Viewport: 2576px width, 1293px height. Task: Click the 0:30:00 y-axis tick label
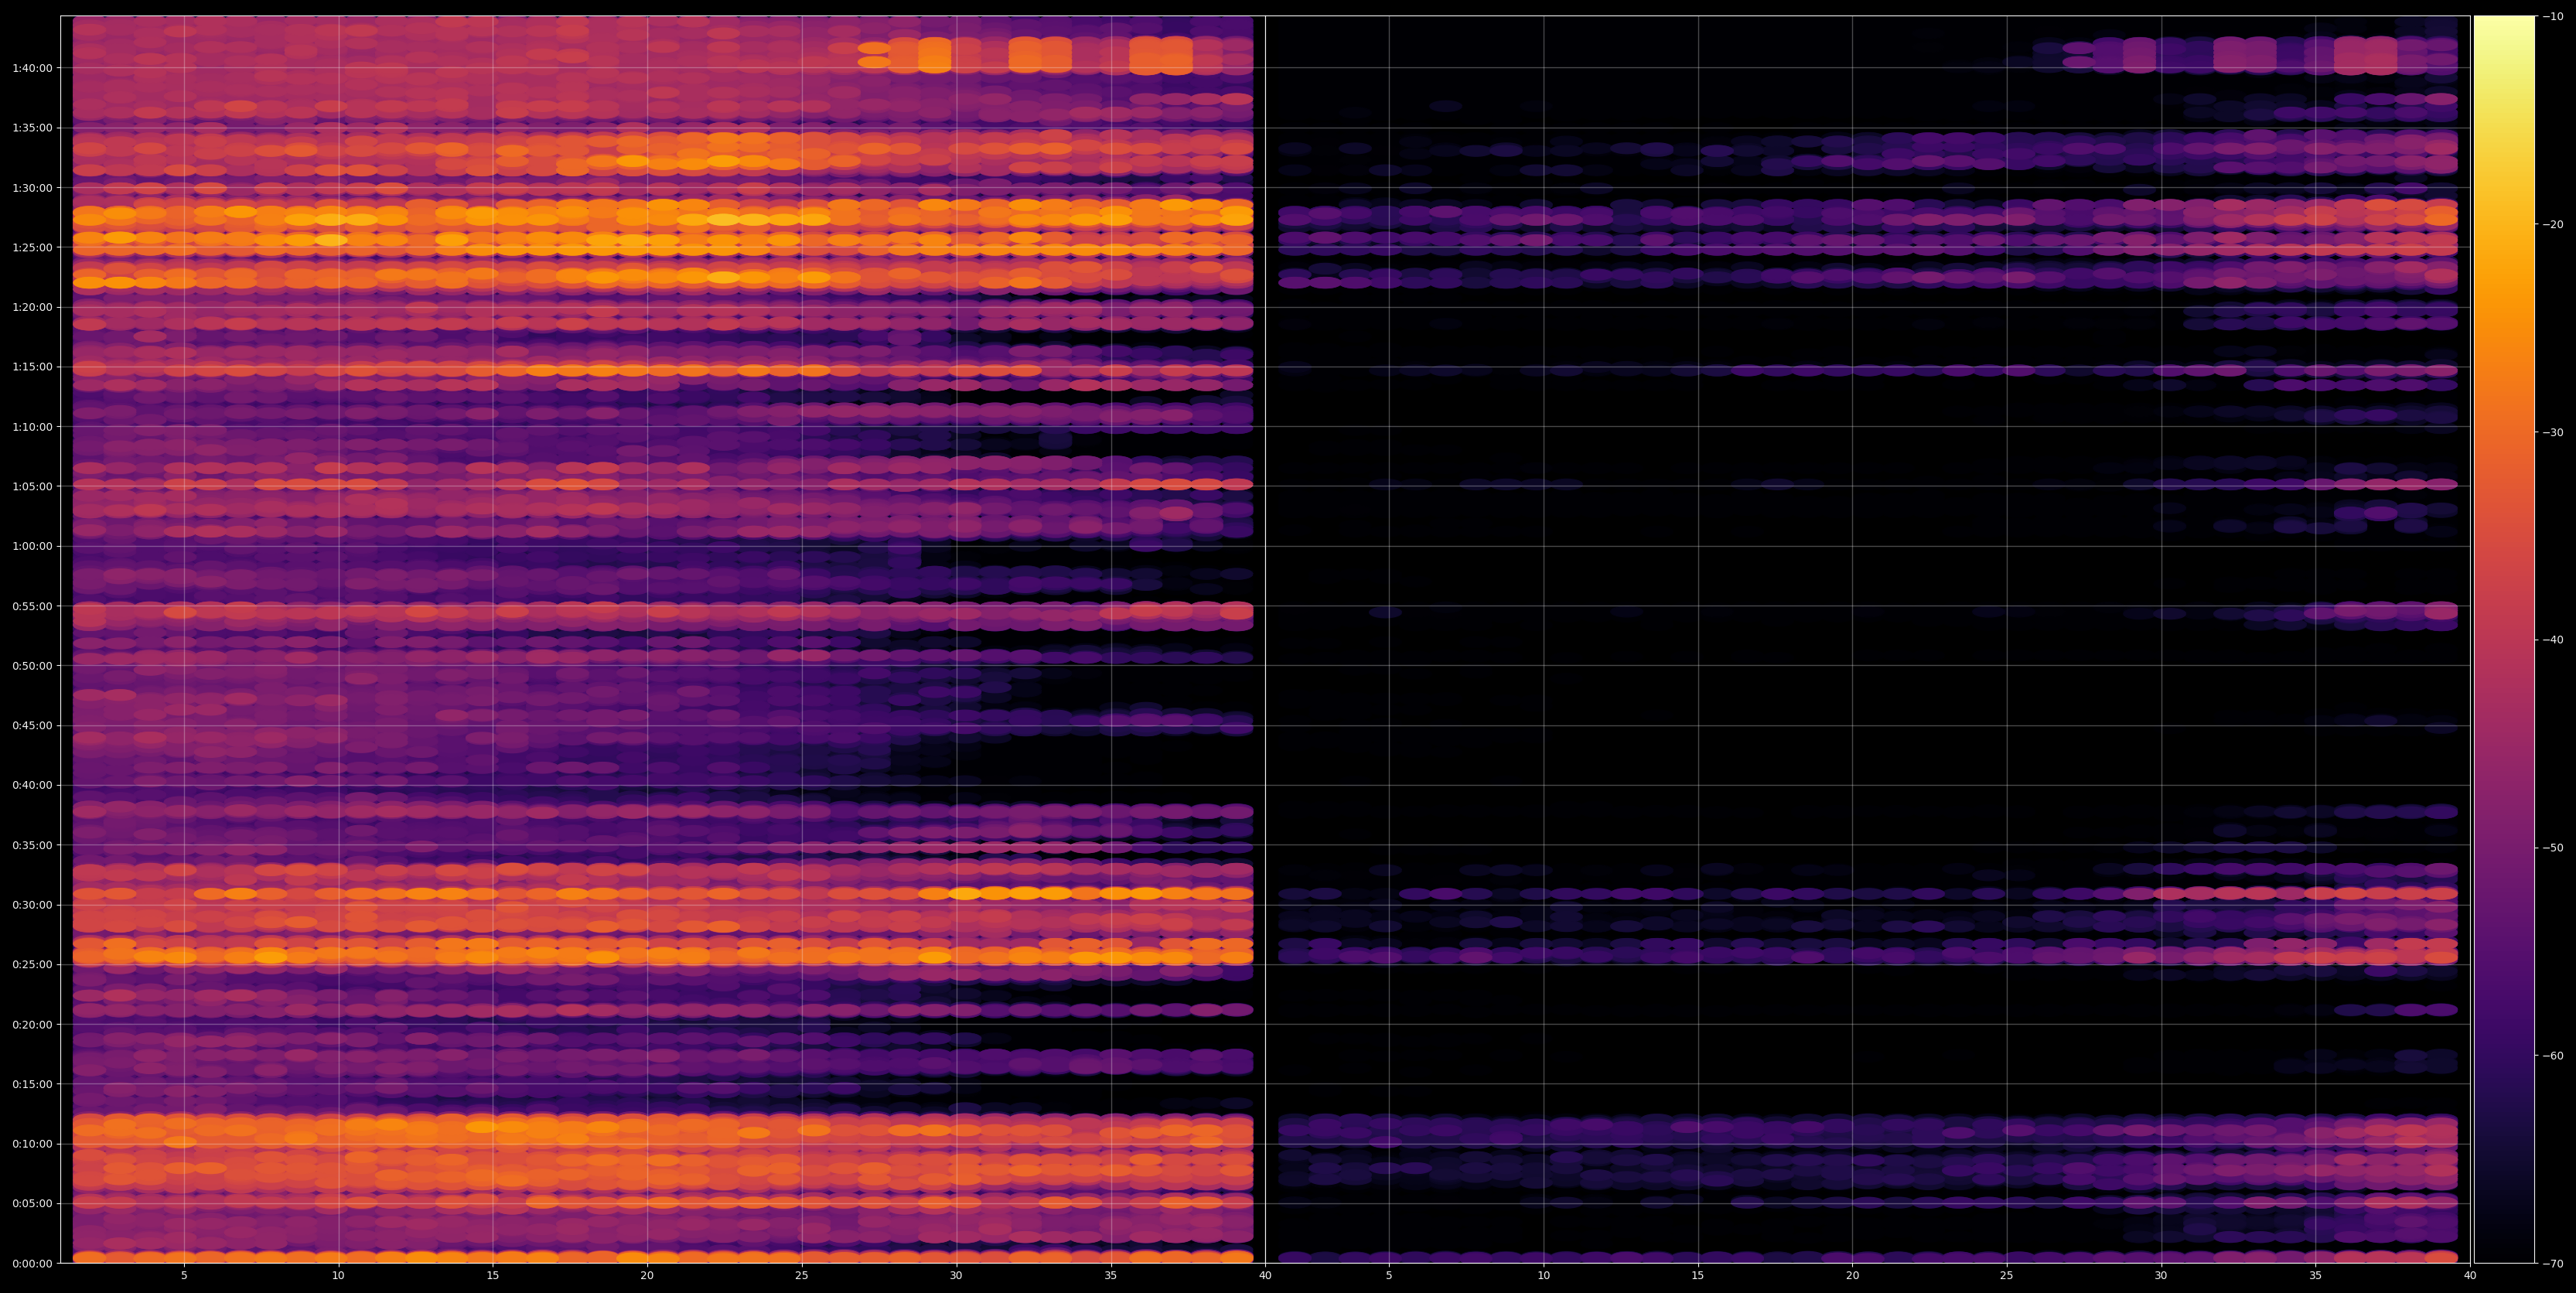[32, 905]
